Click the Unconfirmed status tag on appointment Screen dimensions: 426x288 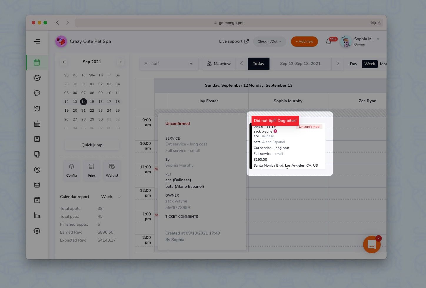point(309,127)
